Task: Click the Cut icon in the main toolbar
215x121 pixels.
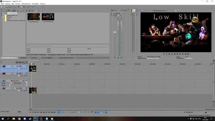Action: tap(19, 7)
